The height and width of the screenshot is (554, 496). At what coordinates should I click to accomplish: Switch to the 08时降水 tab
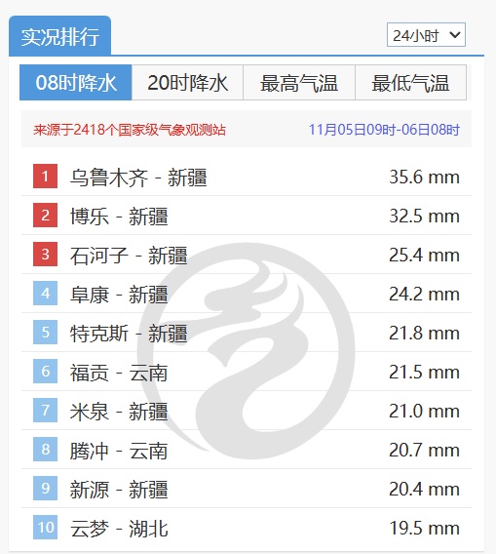[76, 82]
